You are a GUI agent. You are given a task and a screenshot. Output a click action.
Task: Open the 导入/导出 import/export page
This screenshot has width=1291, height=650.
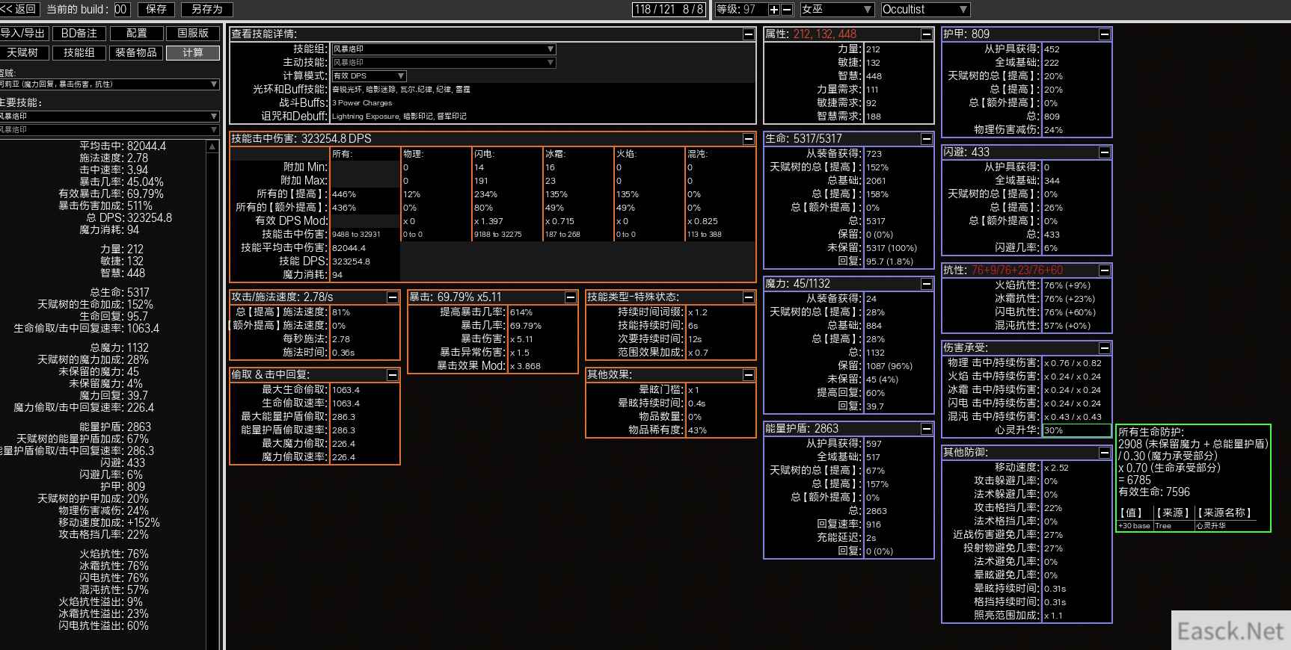click(23, 34)
